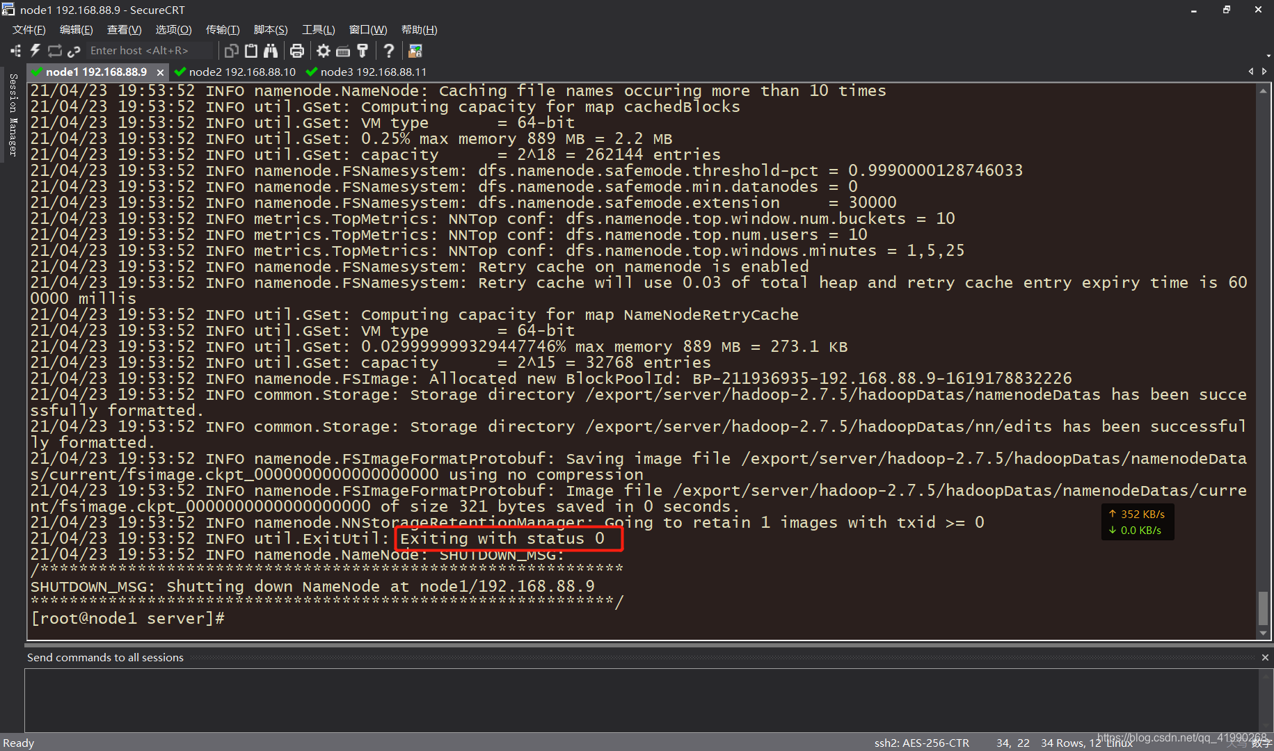The image size is (1274, 751).
Task: Click the Print icon
Action: (x=297, y=51)
